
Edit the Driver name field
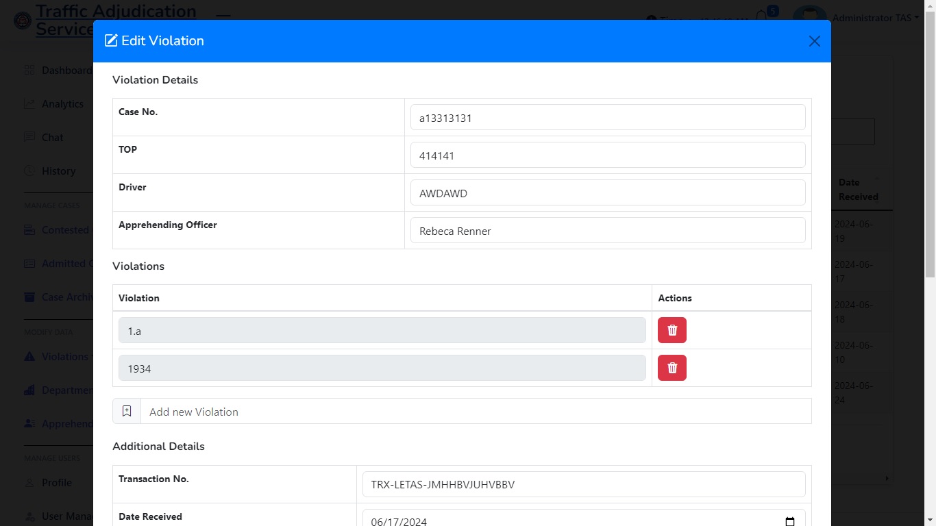pos(607,192)
